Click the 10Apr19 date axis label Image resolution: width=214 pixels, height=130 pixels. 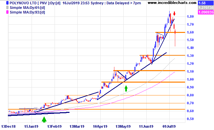100,127
